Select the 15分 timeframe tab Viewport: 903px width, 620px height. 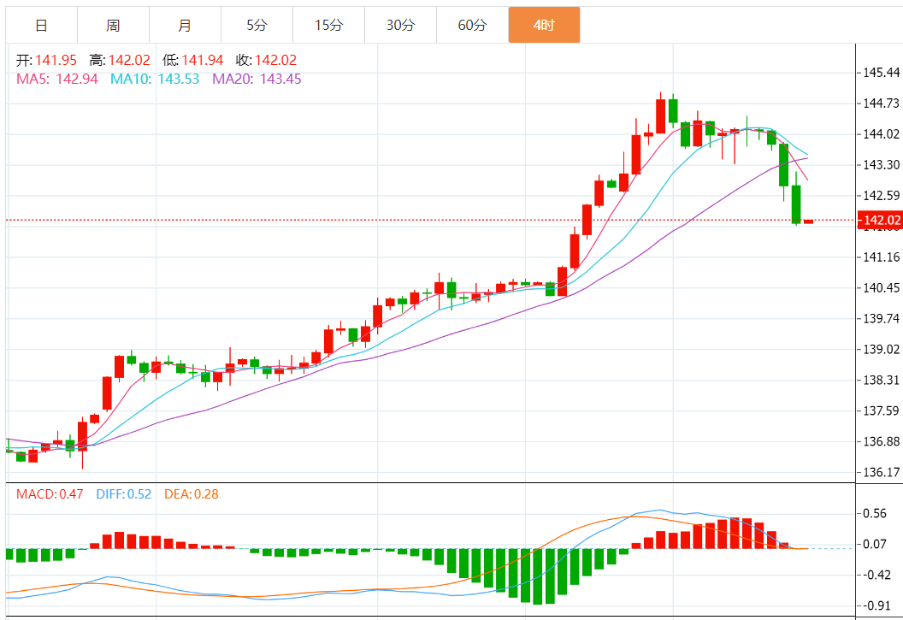329,26
